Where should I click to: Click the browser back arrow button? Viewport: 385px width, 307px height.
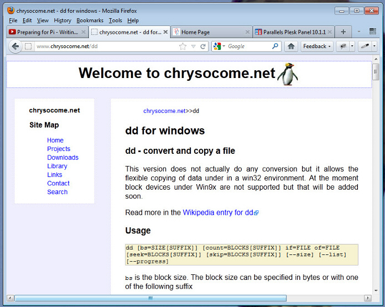pos(15,46)
